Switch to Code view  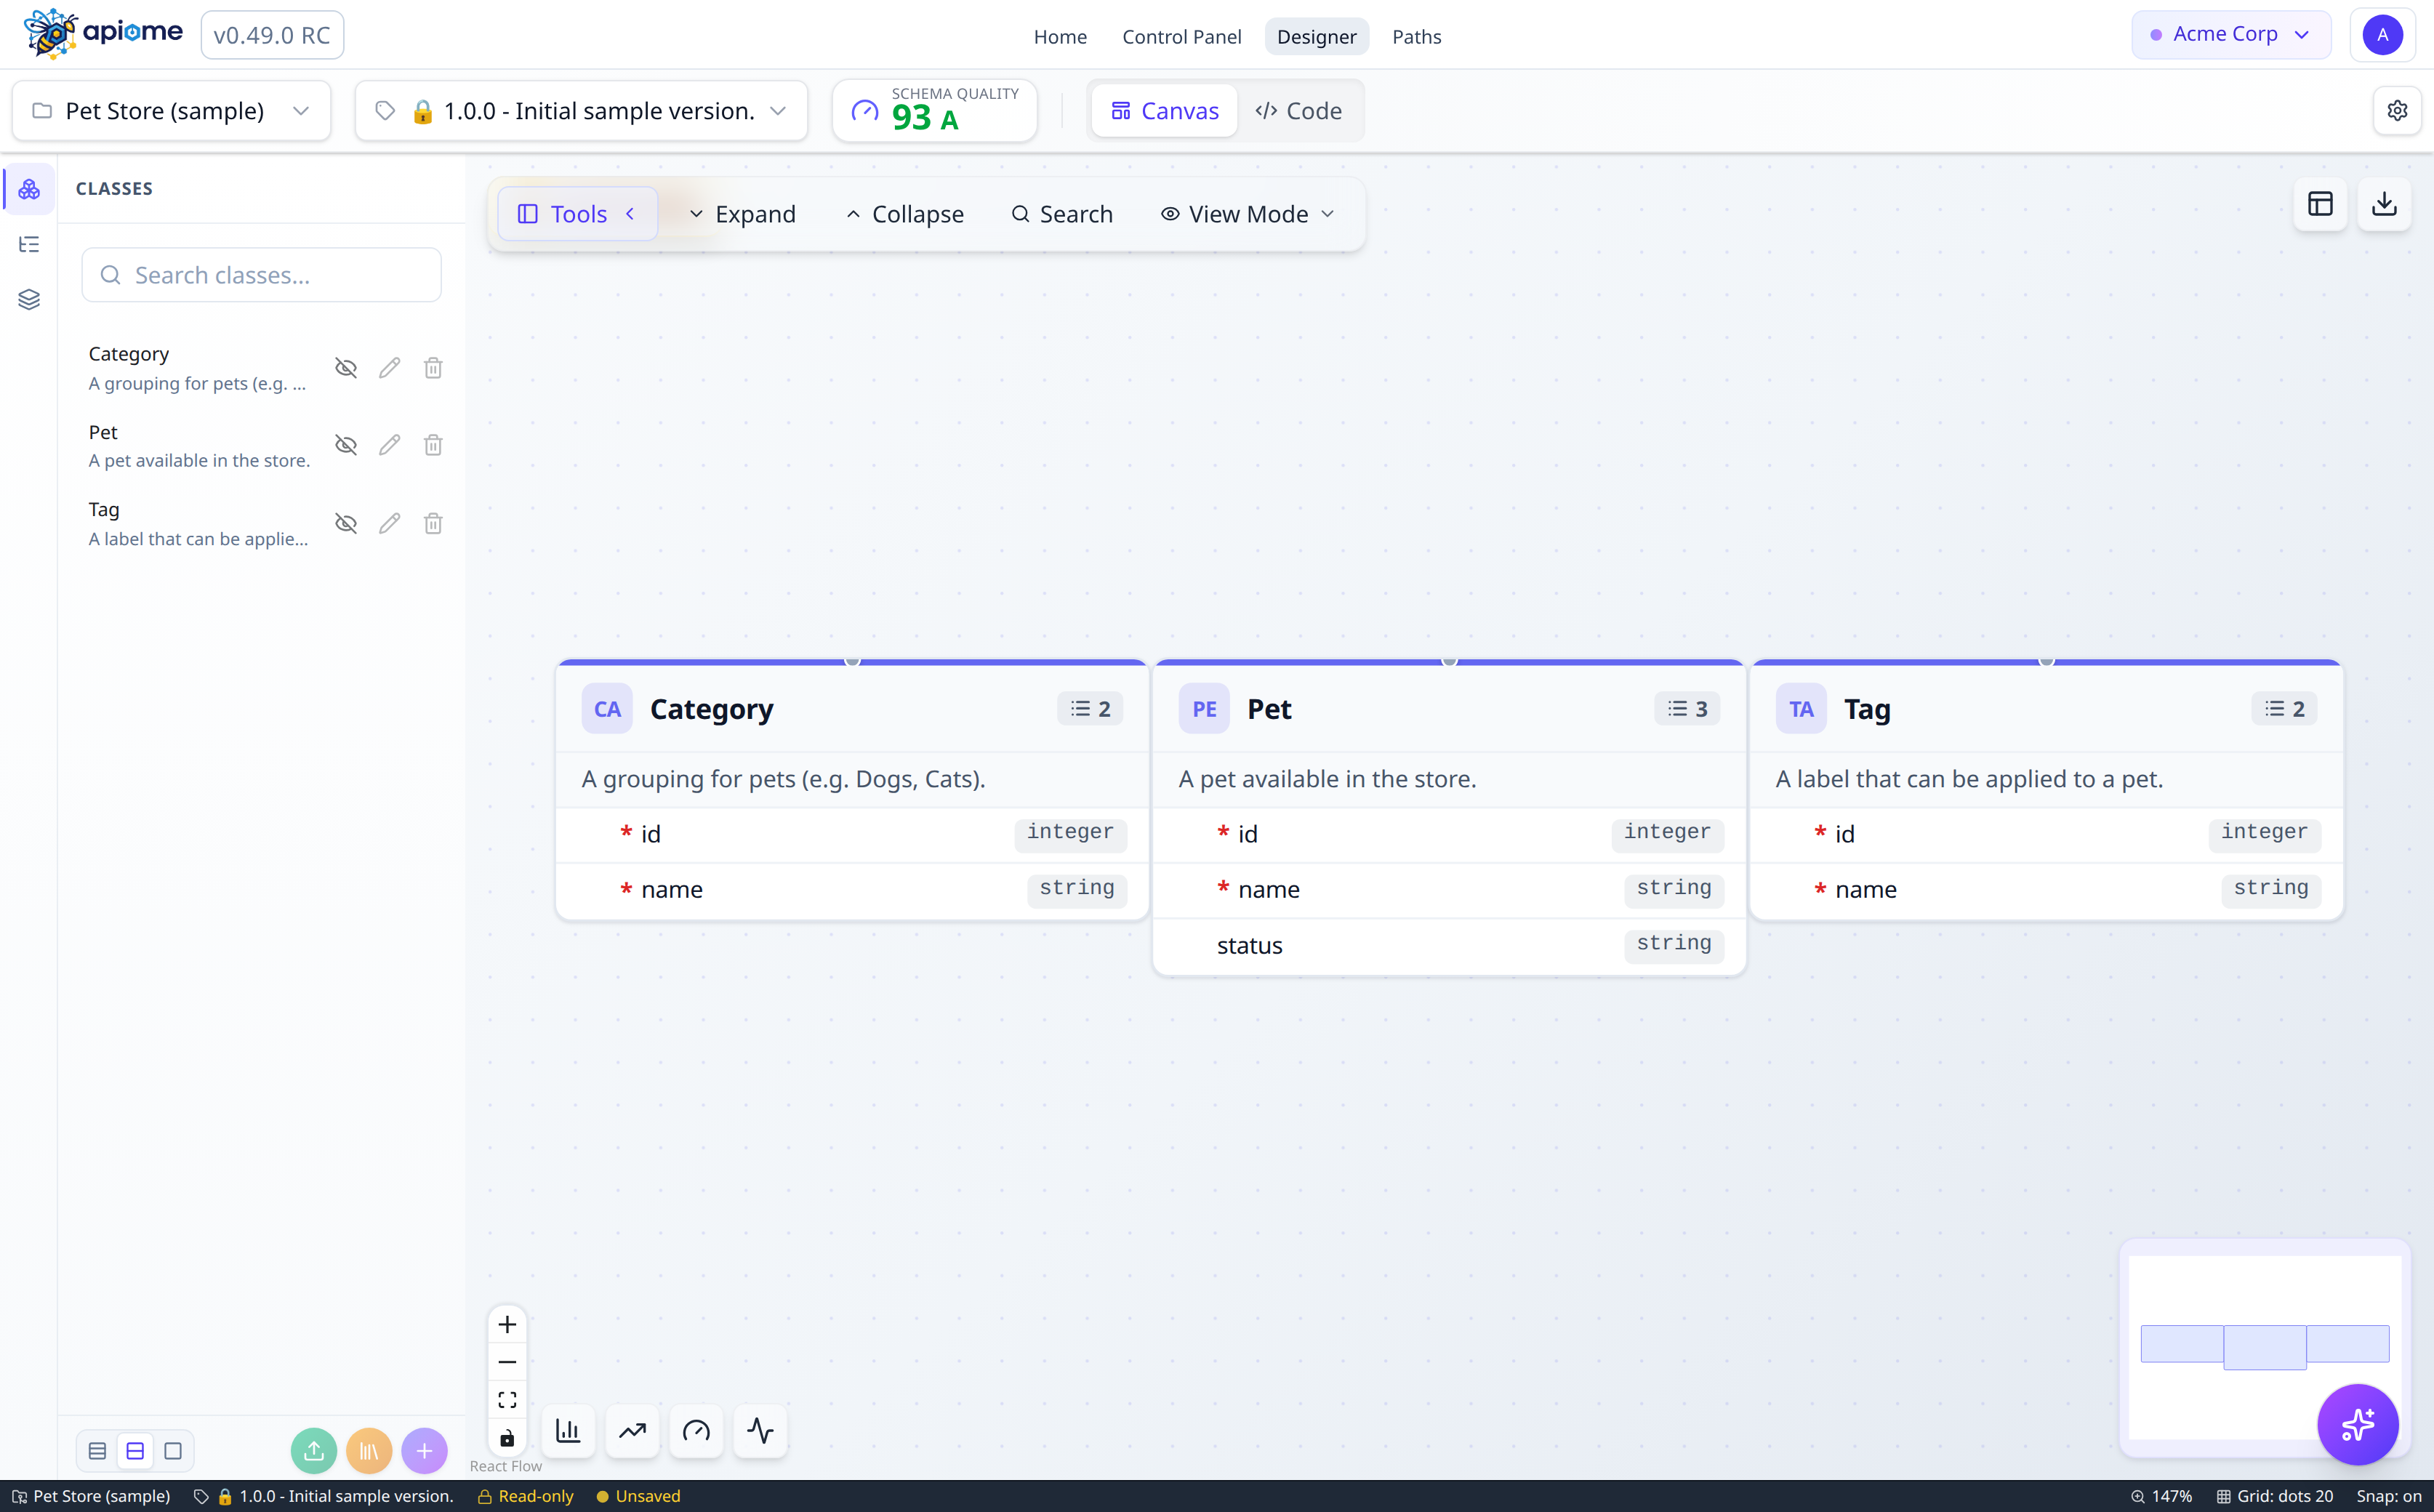point(1299,110)
